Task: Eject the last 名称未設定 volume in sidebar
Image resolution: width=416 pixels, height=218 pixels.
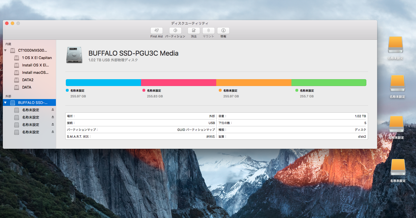Action: point(52,132)
